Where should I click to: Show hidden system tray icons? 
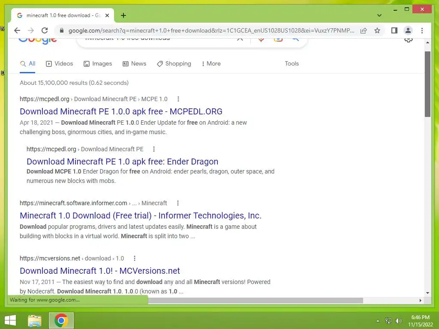coord(378,321)
